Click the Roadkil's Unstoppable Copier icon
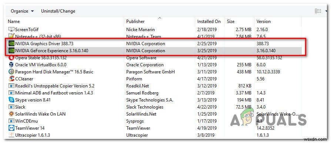The height and width of the screenshot is (143, 331). click(x=11, y=86)
